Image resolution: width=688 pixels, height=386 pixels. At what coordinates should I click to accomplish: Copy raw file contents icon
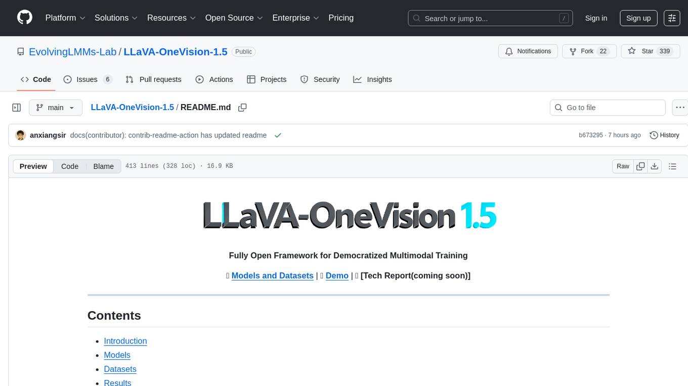click(x=640, y=166)
